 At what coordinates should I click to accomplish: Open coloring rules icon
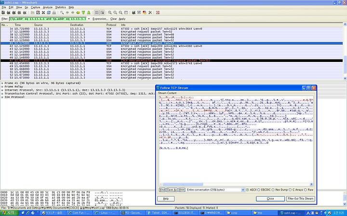pos(145,12)
